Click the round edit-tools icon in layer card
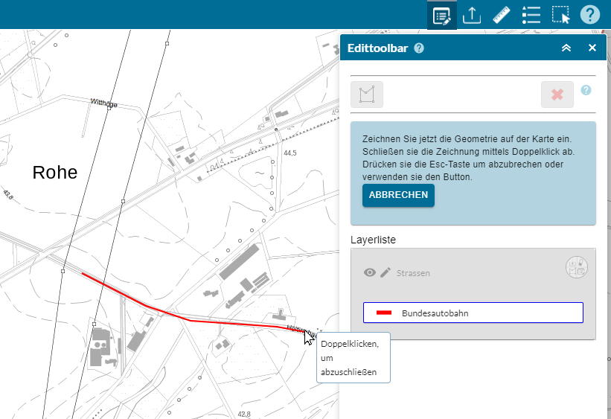 (x=577, y=267)
